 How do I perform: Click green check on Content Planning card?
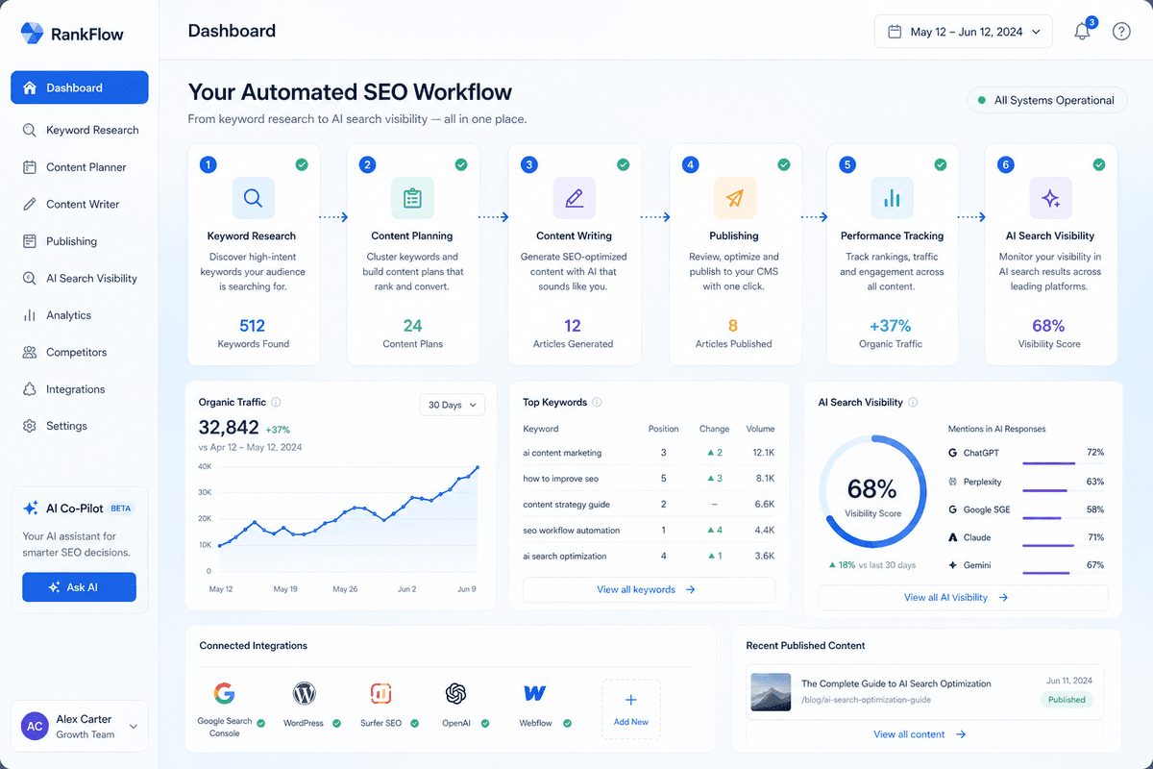click(461, 164)
